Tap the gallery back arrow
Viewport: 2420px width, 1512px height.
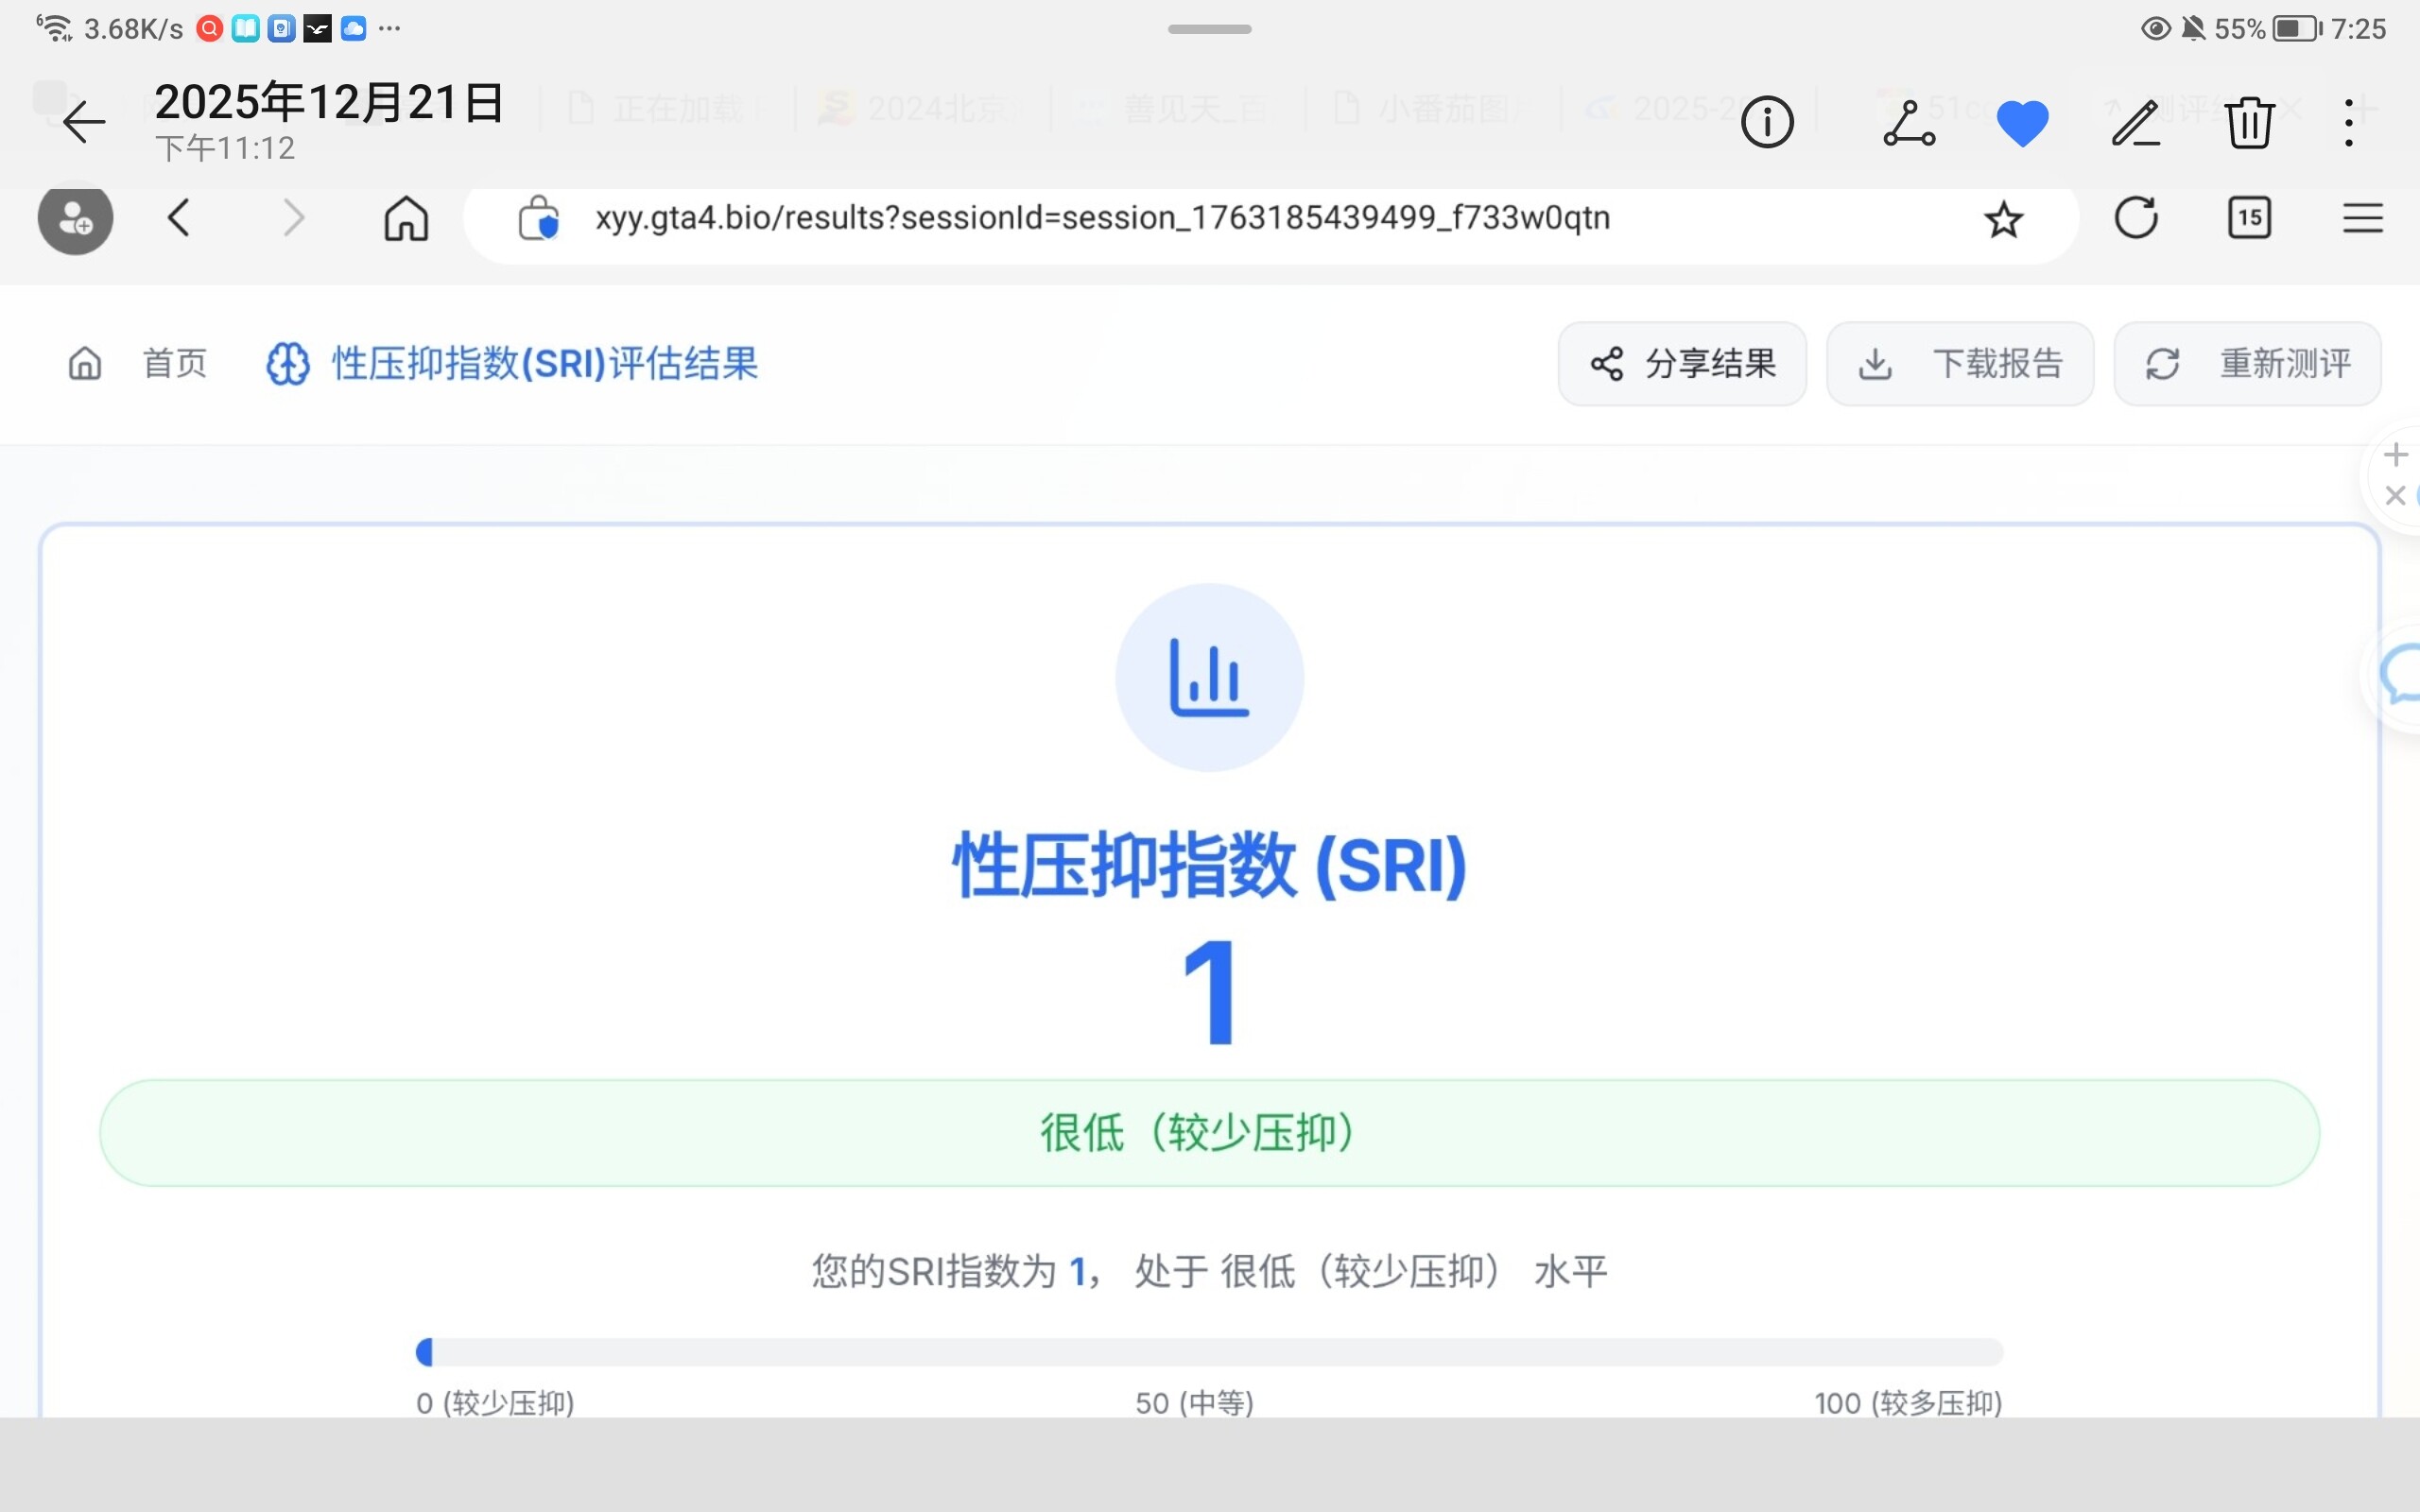[x=84, y=122]
